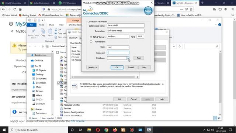Open Home tab in Explorer ribbon
The image size is (236, 133).
click(41, 25)
